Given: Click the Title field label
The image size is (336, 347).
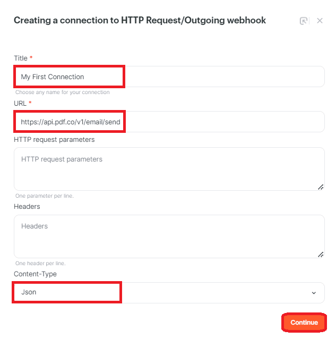Looking at the screenshot, I should [21, 57].
